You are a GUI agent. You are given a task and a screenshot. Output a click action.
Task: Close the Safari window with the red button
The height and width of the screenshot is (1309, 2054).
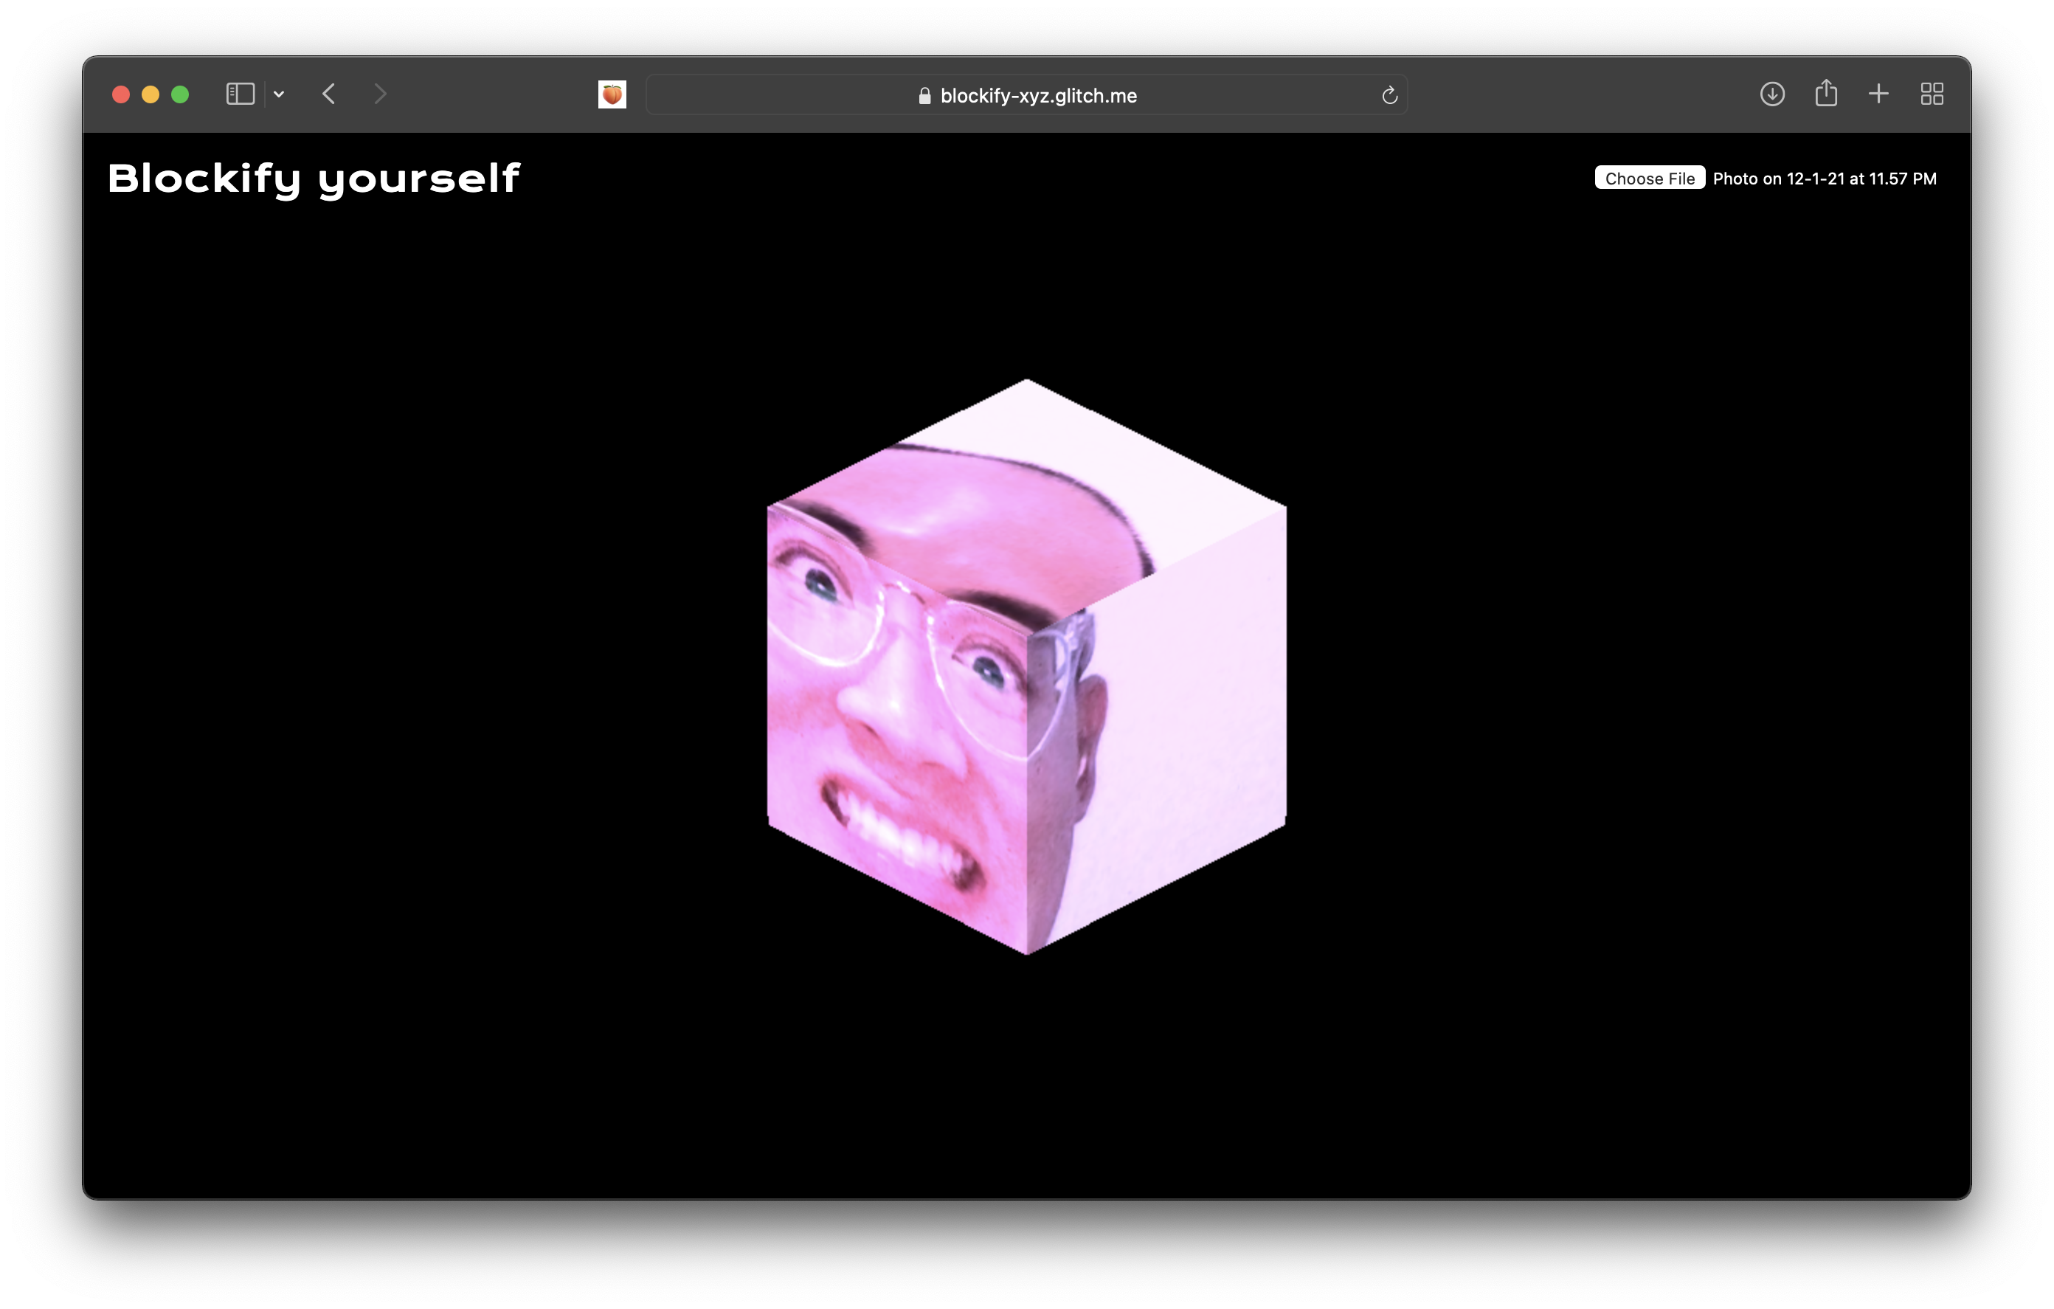pyautogui.click(x=121, y=94)
